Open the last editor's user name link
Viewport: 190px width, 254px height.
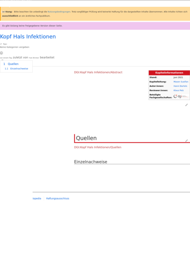34,58
